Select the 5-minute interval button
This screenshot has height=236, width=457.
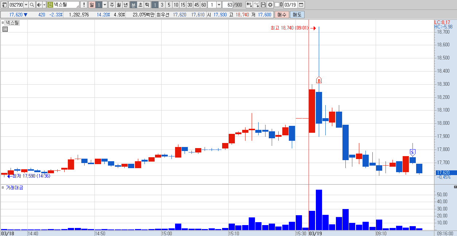(169, 5)
